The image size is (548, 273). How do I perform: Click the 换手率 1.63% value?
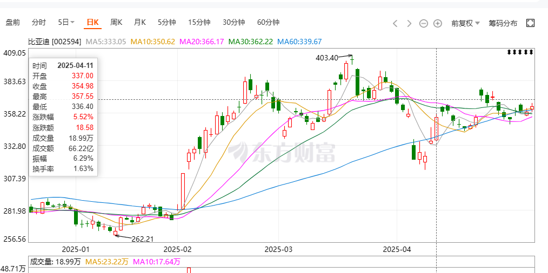pos(83,169)
